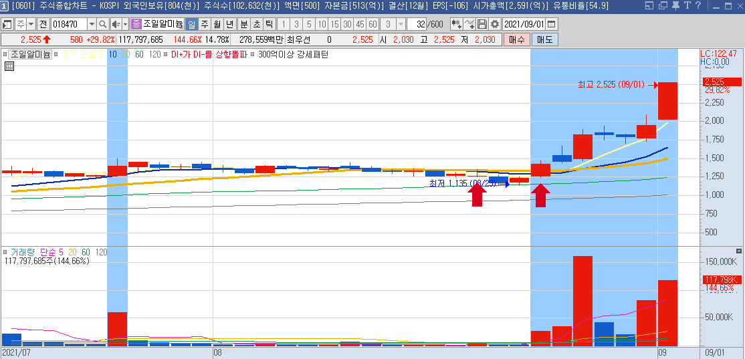Click the purple 증 margin icon
The height and width of the screenshot is (359, 745).
tap(136, 24)
